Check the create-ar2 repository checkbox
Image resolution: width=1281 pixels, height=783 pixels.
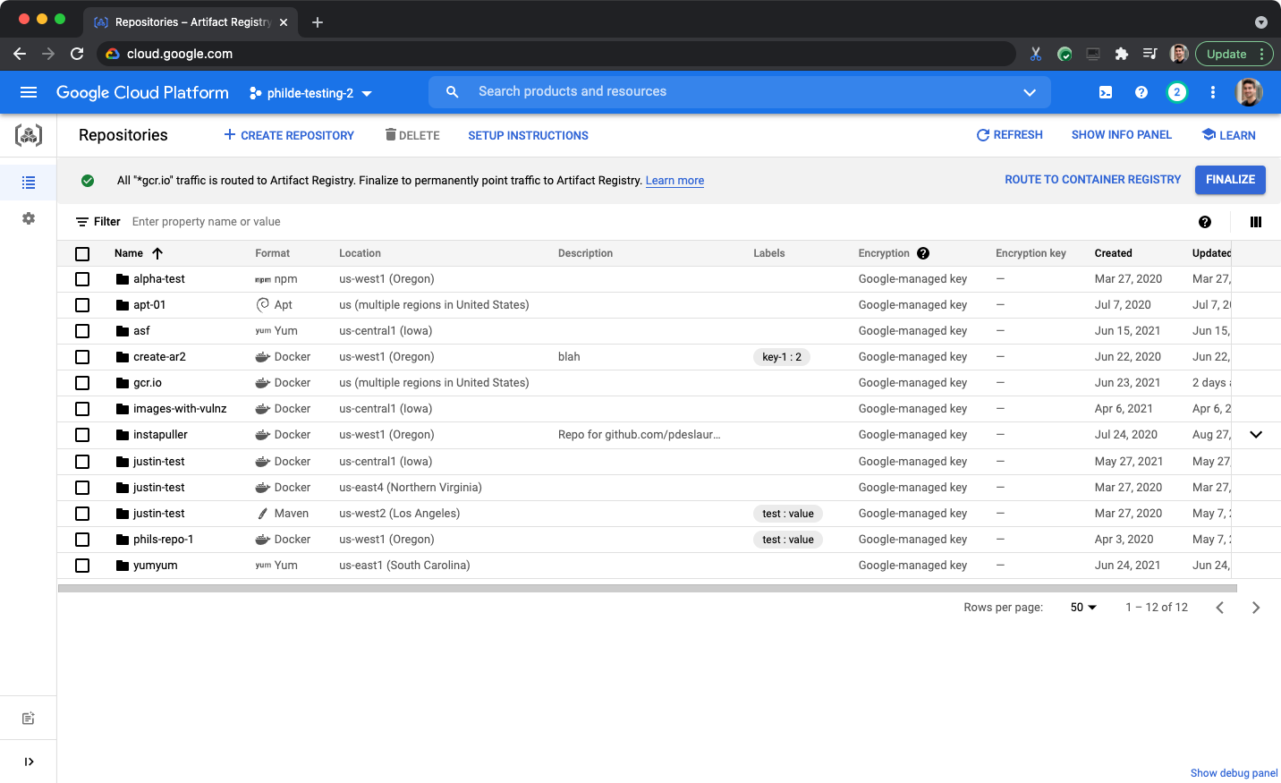point(82,357)
